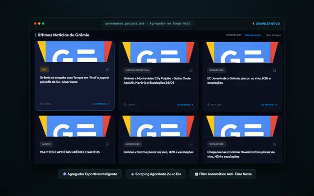Screen dimensions: 314x196
Task: Click the CRAWLER ATIVO status label
Action: 268,24
